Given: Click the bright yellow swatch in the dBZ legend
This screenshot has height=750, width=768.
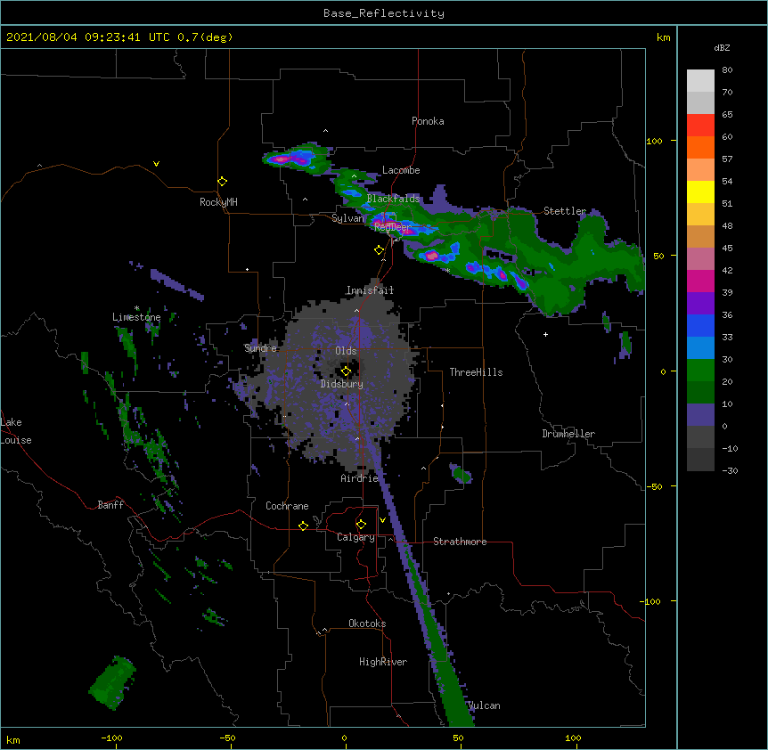Looking at the screenshot, I should pyautogui.click(x=700, y=192).
